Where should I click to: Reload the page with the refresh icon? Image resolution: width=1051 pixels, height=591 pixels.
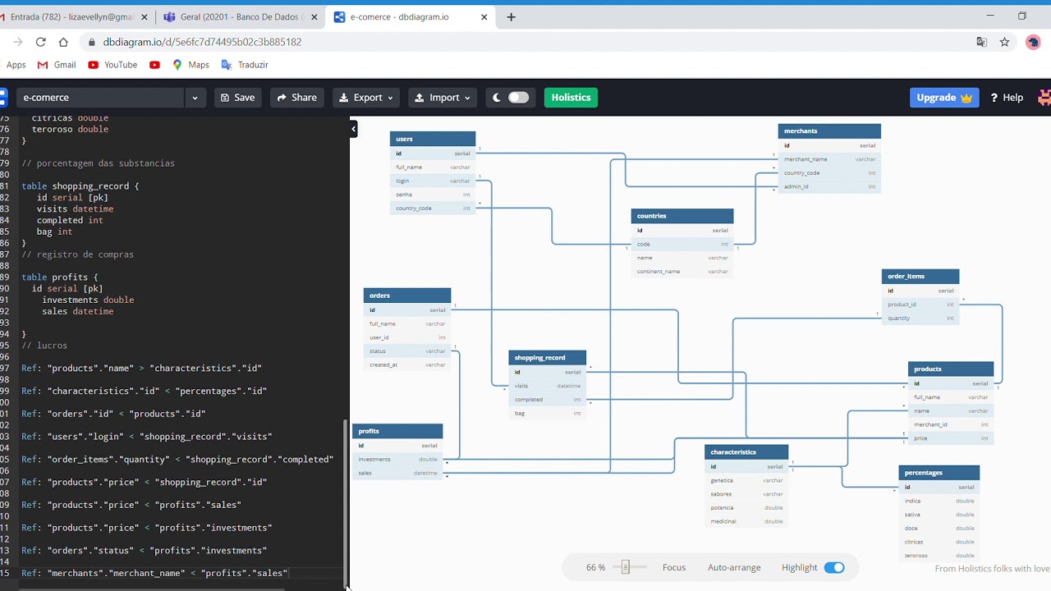point(40,42)
